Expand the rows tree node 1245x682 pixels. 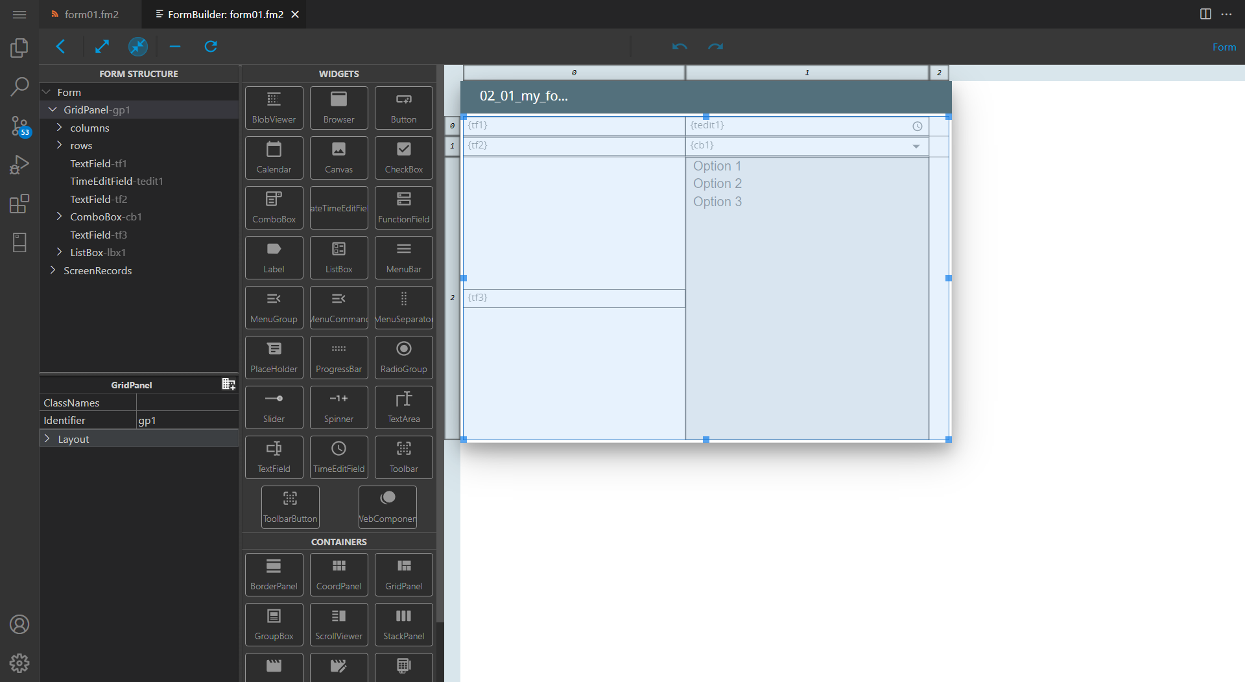pos(59,145)
